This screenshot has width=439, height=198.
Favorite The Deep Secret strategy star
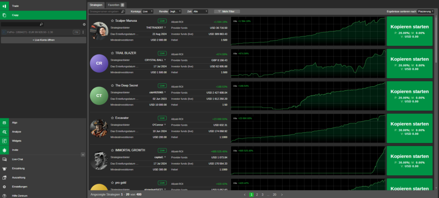coord(112,86)
